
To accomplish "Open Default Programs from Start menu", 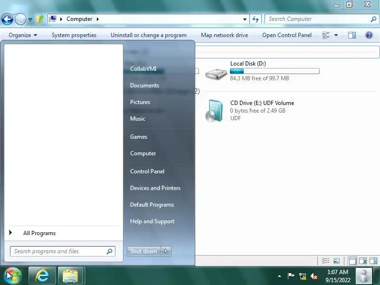I will coord(152,205).
